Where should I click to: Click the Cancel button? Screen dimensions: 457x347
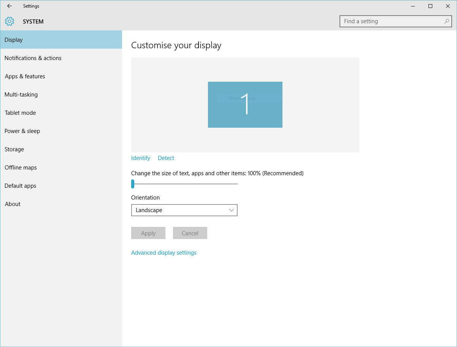tap(190, 233)
